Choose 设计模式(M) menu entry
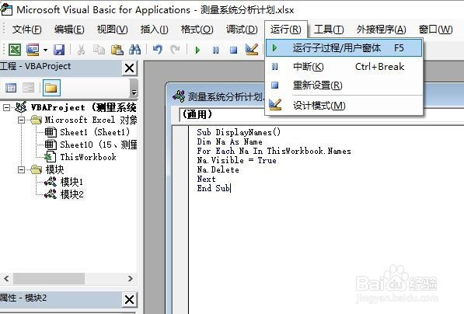 click(x=344, y=105)
